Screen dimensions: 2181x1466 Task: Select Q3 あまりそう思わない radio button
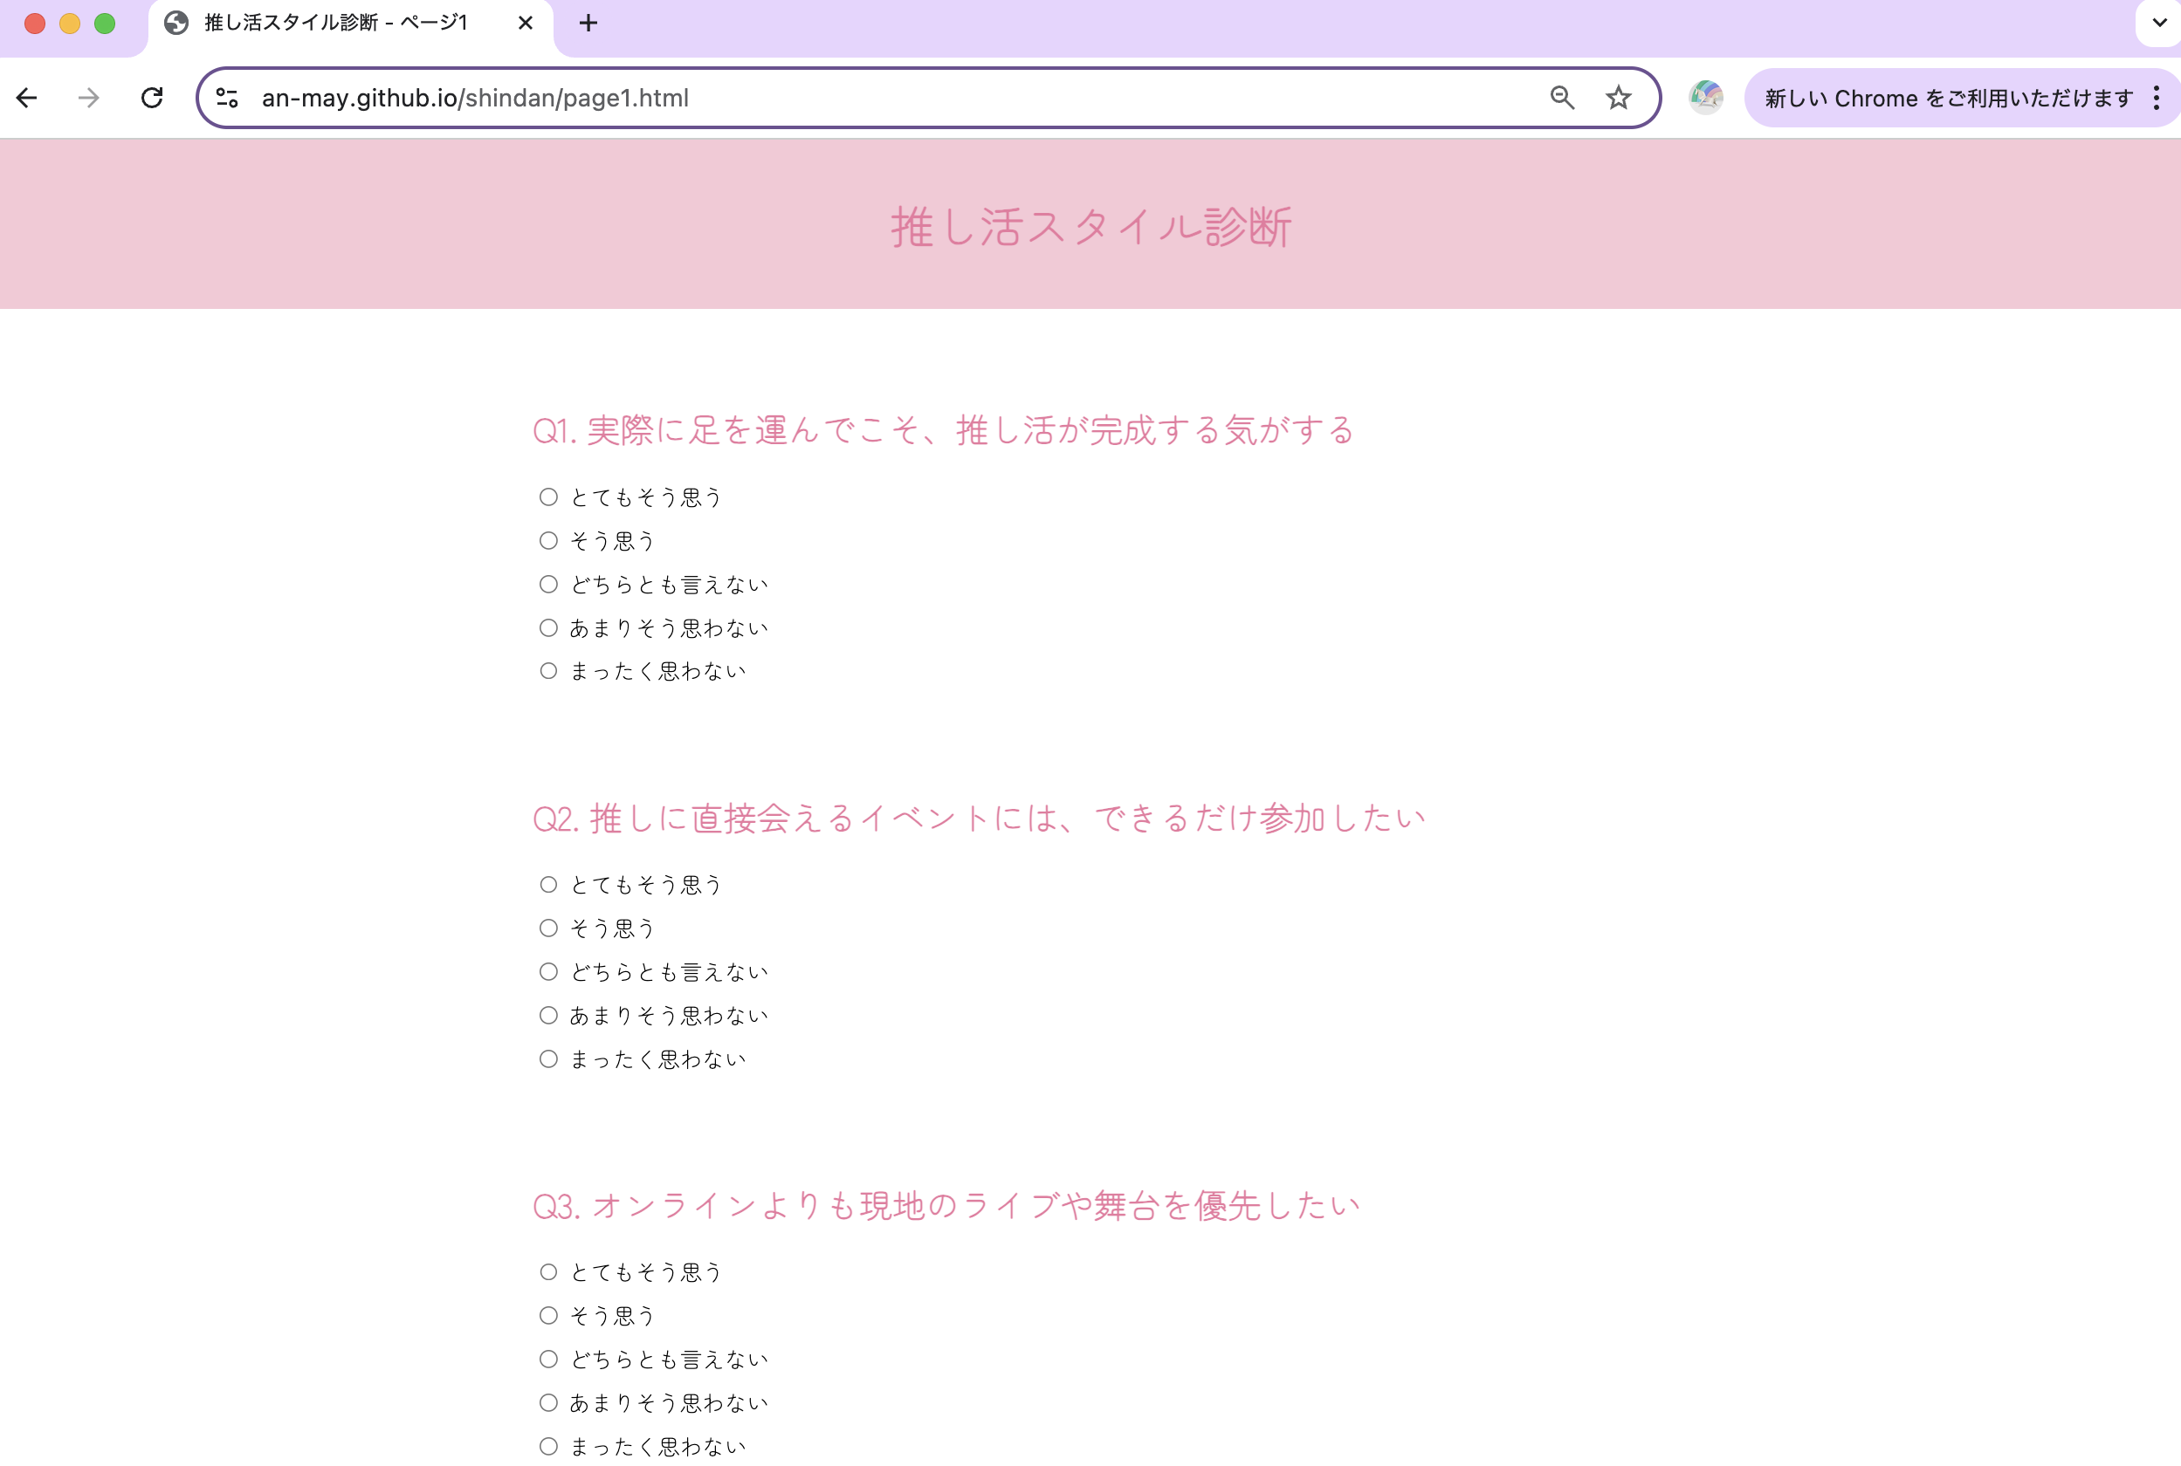pyautogui.click(x=548, y=1402)
